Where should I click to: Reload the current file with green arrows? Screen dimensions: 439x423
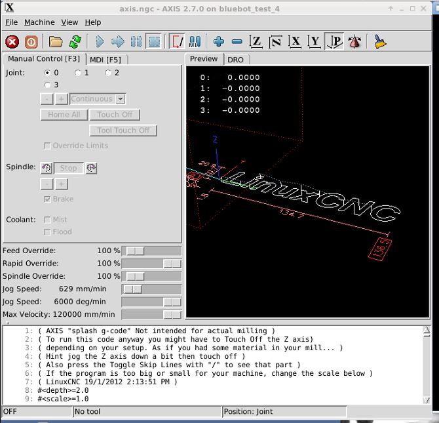tap(75, 42)
